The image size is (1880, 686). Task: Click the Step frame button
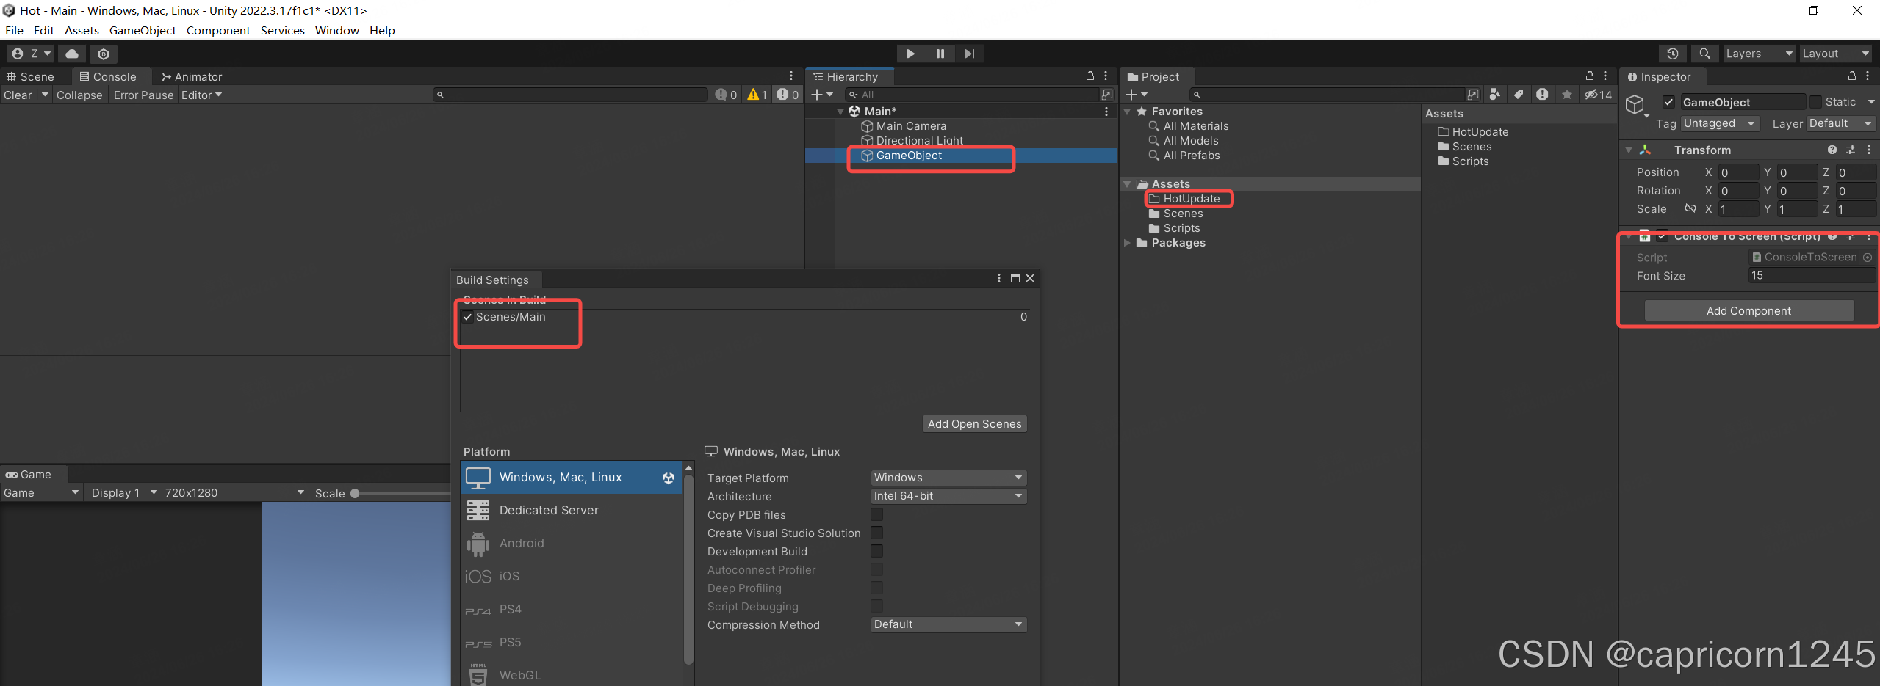(x=970, y=54)
